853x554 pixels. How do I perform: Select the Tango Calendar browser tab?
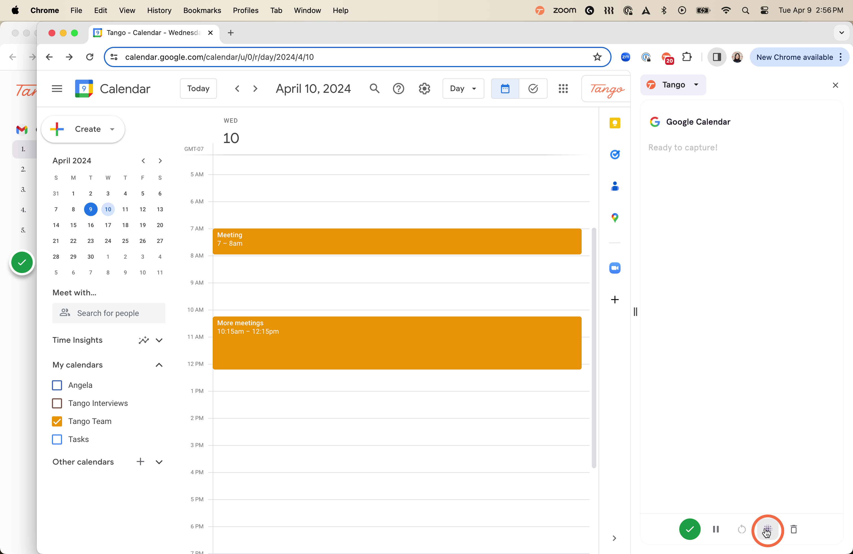[x=153, y=33]
